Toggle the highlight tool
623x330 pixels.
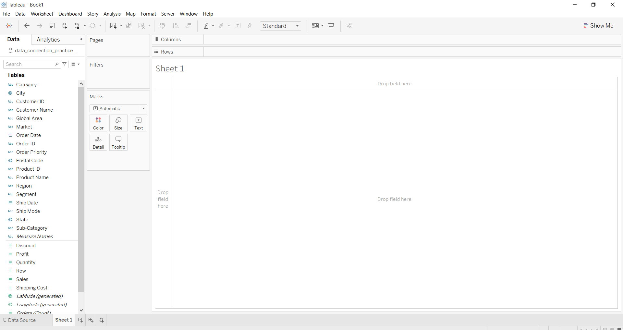pos(207,26)
